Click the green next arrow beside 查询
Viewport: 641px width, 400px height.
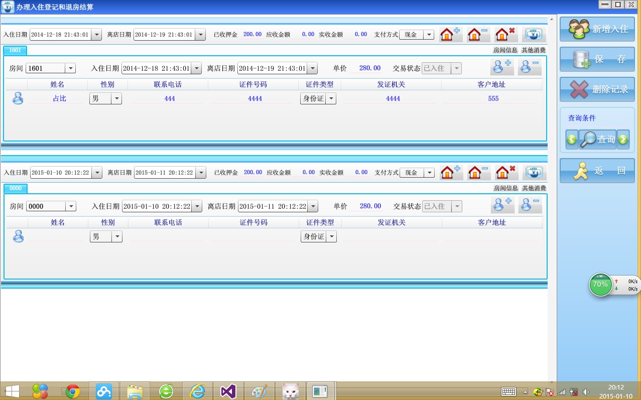(x=623, y=140)
